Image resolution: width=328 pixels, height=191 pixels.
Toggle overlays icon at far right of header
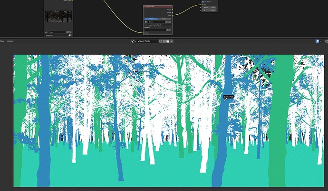pos(327,41)
